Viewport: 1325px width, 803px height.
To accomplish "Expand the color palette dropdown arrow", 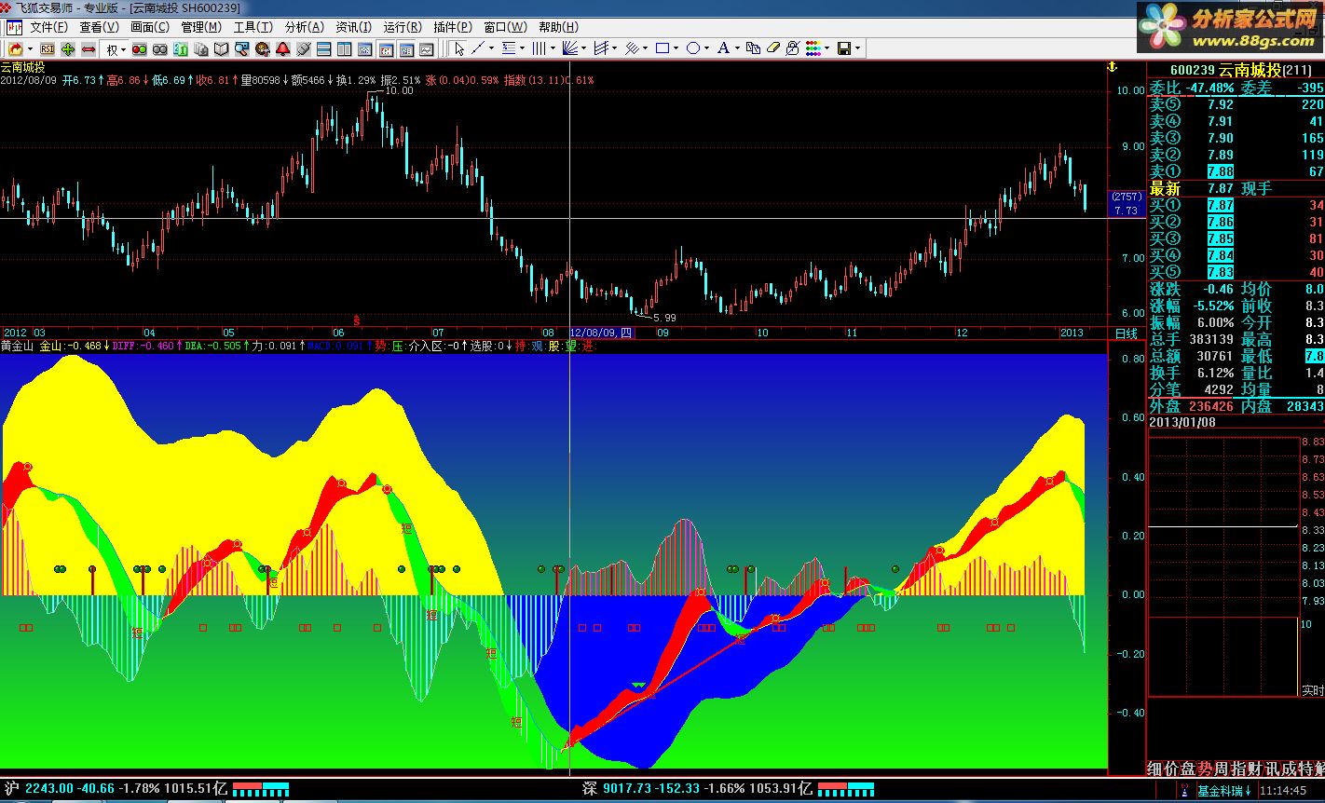I will coord(827,48).
